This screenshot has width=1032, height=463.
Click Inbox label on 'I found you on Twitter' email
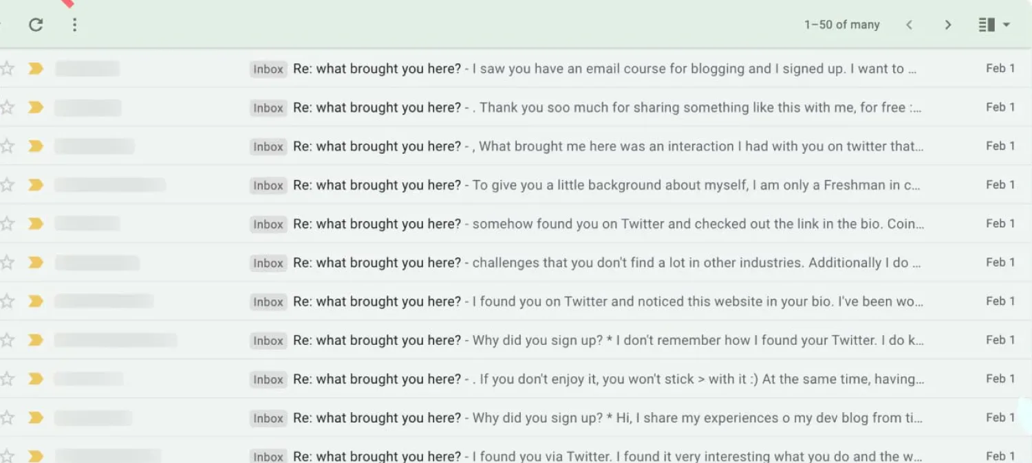click(268, 302)
